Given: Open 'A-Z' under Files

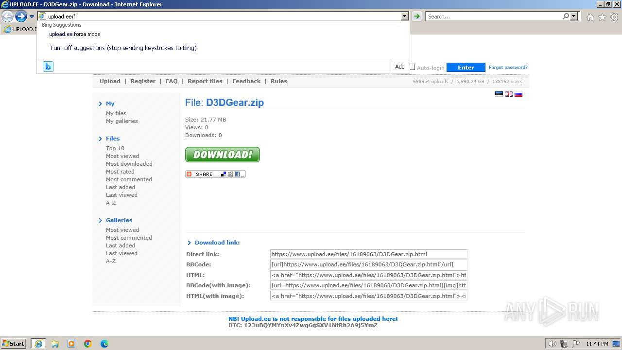Looking at the screenshot, I should [111, 203].
